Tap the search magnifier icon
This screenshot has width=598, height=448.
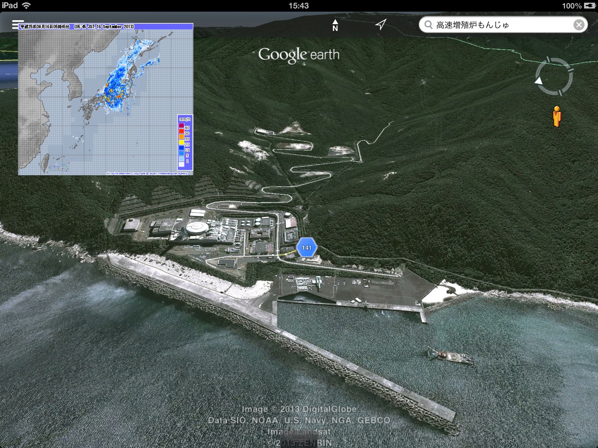click(428, 25)
